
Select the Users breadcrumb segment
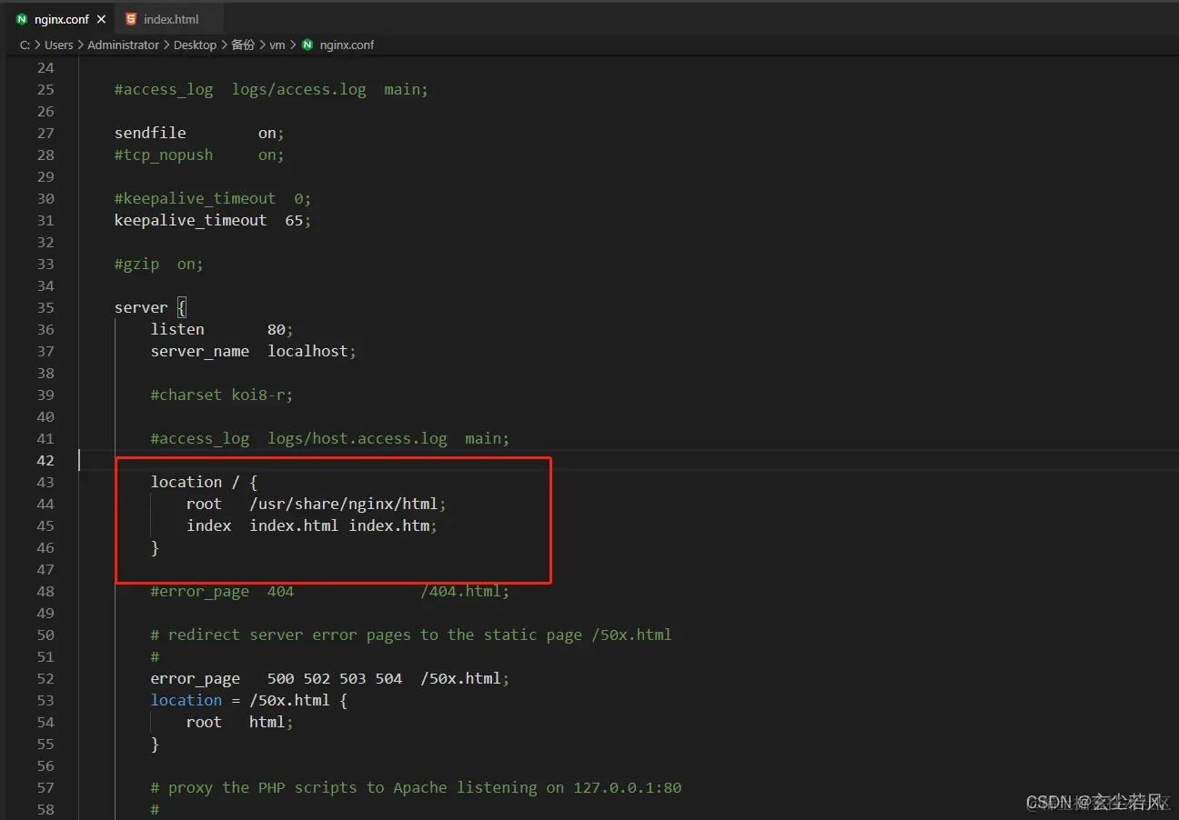[x=59, y=45]
